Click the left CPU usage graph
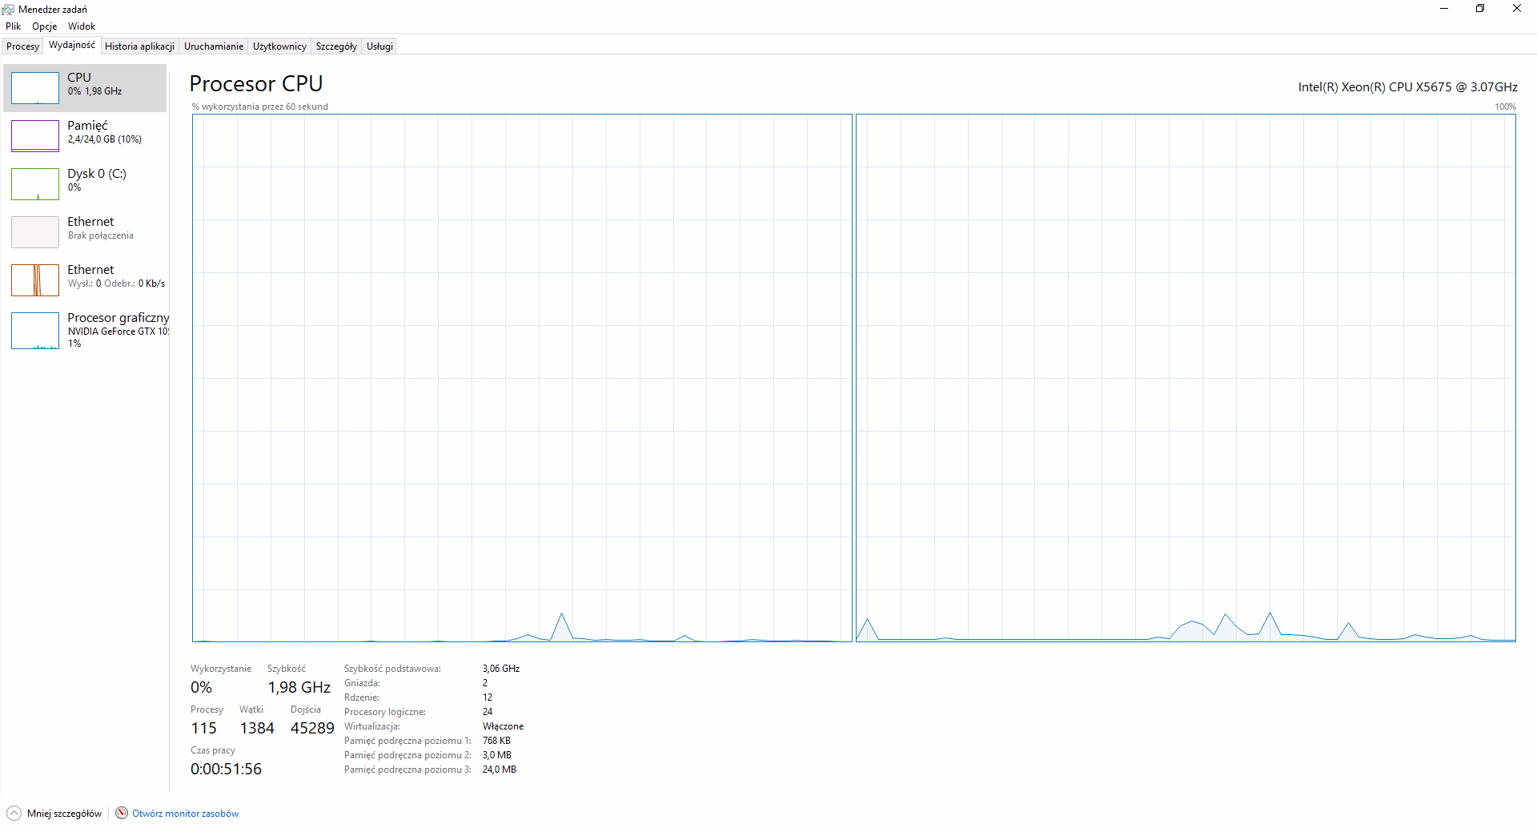1537x832 pixels. click(522, 377)
